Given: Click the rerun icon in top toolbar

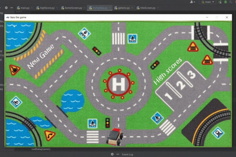Looking at the screenshot, I should coord(220,2).
